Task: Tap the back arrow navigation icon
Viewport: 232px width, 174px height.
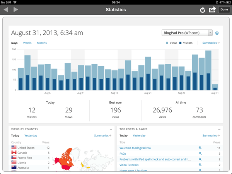Action: point(6,9)
